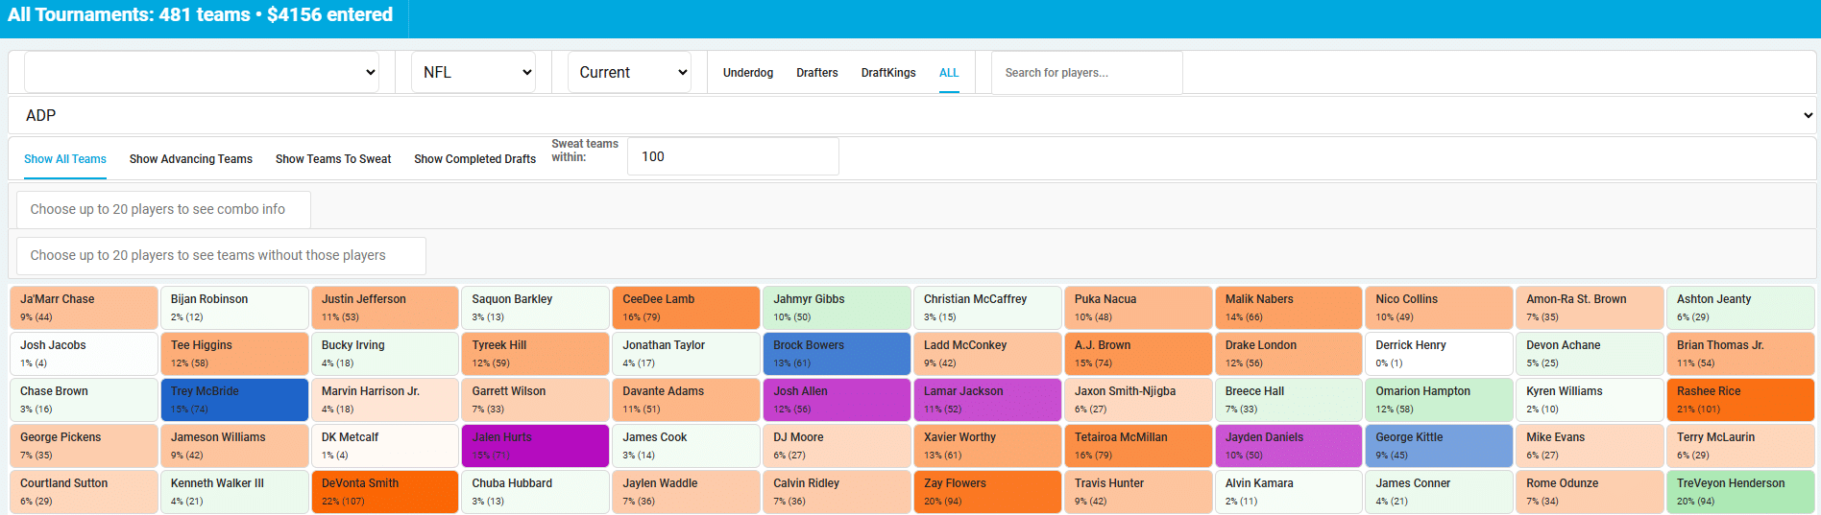1821x515 pixels.
Task: Select the ALL platforms tab
Action: pos(948,73)
